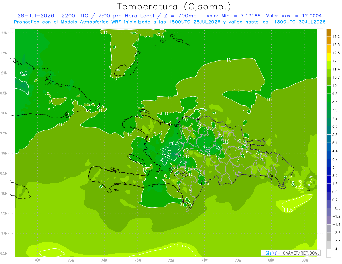342x264 pixels.
Task: Click the orange swatch between 14.2 and 13.5
Action: (329, 40)
